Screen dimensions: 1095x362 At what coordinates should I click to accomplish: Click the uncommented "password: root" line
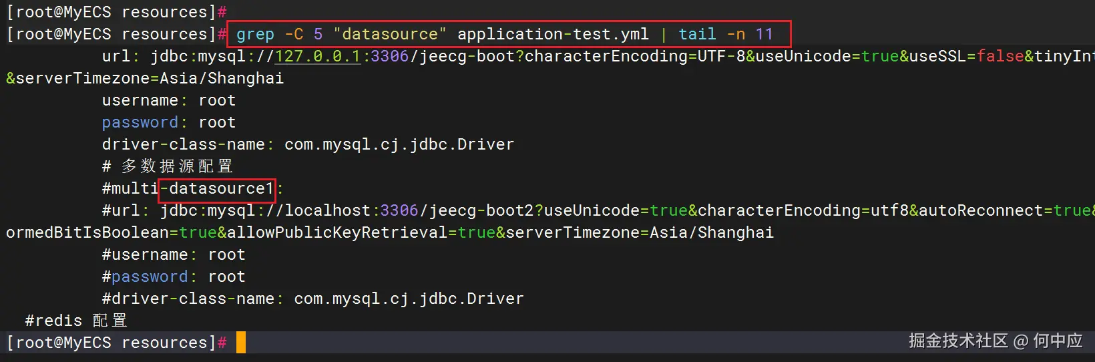[x=169, y=122]
